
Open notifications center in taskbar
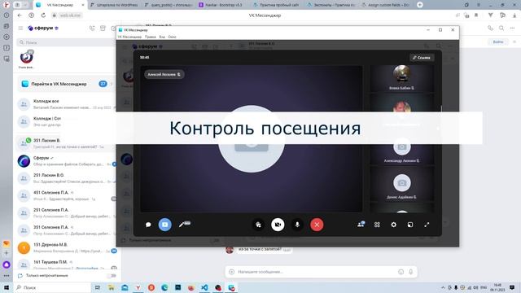tap(512, 287)
